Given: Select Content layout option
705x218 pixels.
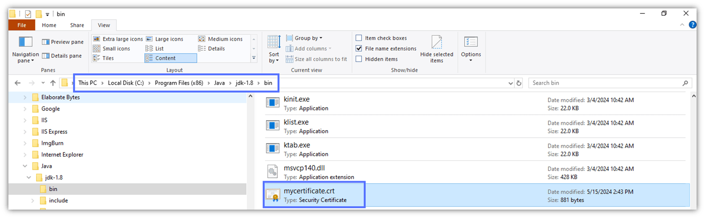Looking at the screenshot, I should (x=170, y=58).
